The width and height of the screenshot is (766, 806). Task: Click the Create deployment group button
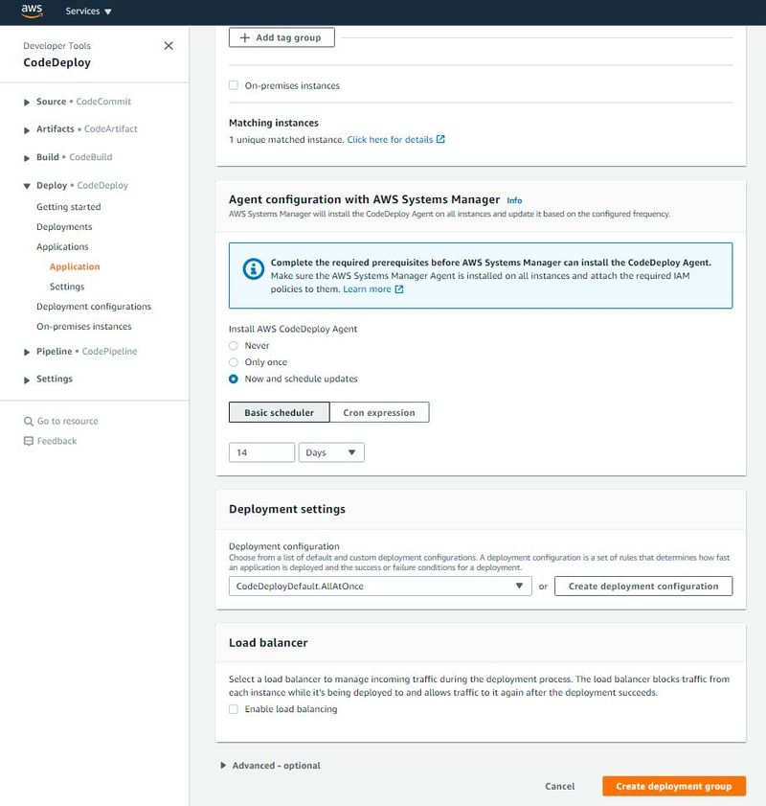point(673,786)
